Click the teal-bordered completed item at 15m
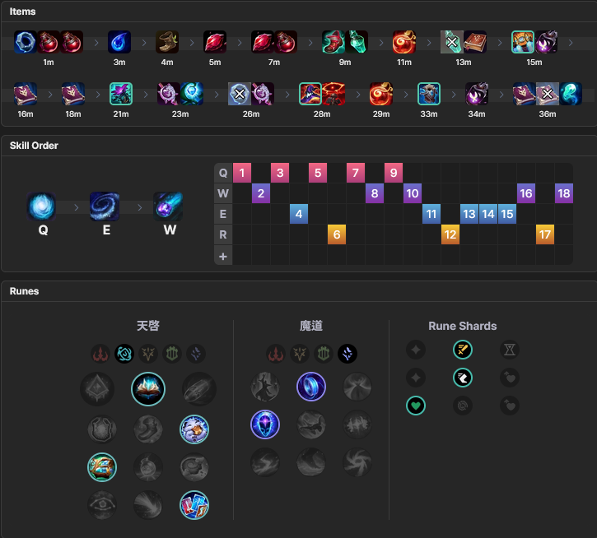Viewport: 597px width, 538px height. (x=522, y=42)
